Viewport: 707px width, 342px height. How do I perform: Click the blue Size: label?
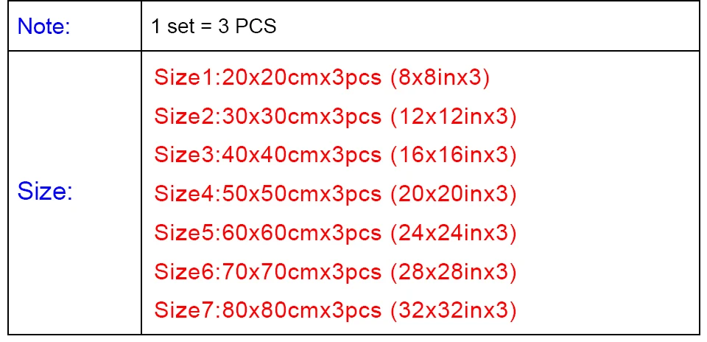click(45, 192)
